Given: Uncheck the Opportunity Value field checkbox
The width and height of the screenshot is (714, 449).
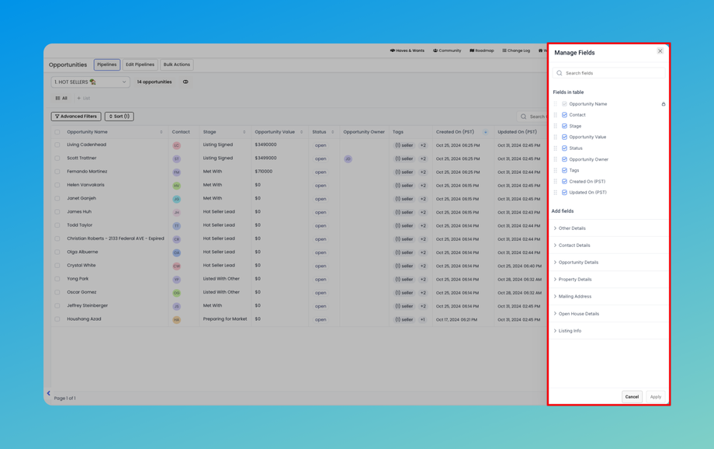Looking at the screenshot, I should 564,137.
